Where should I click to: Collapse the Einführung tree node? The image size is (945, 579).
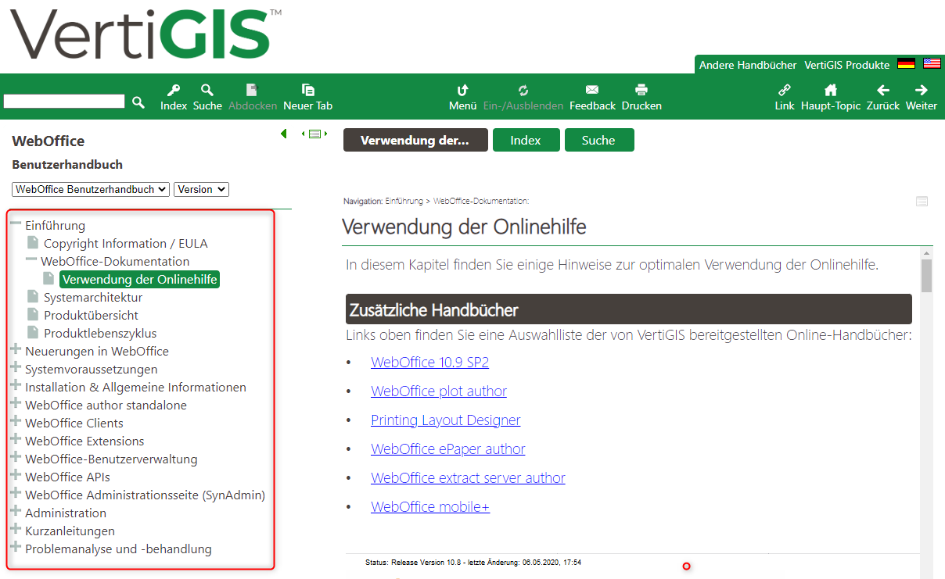click(16, 224)
